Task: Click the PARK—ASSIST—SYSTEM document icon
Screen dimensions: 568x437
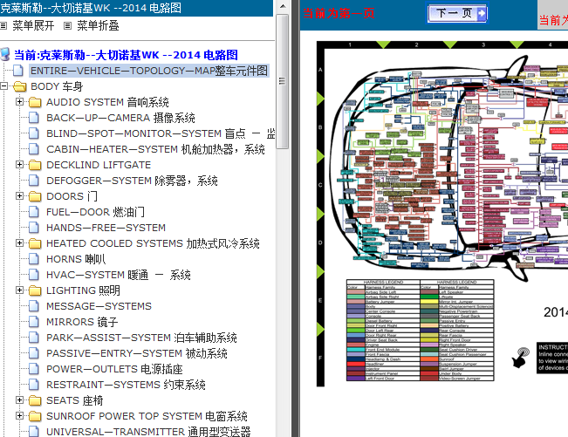Action: coord(34,338)
